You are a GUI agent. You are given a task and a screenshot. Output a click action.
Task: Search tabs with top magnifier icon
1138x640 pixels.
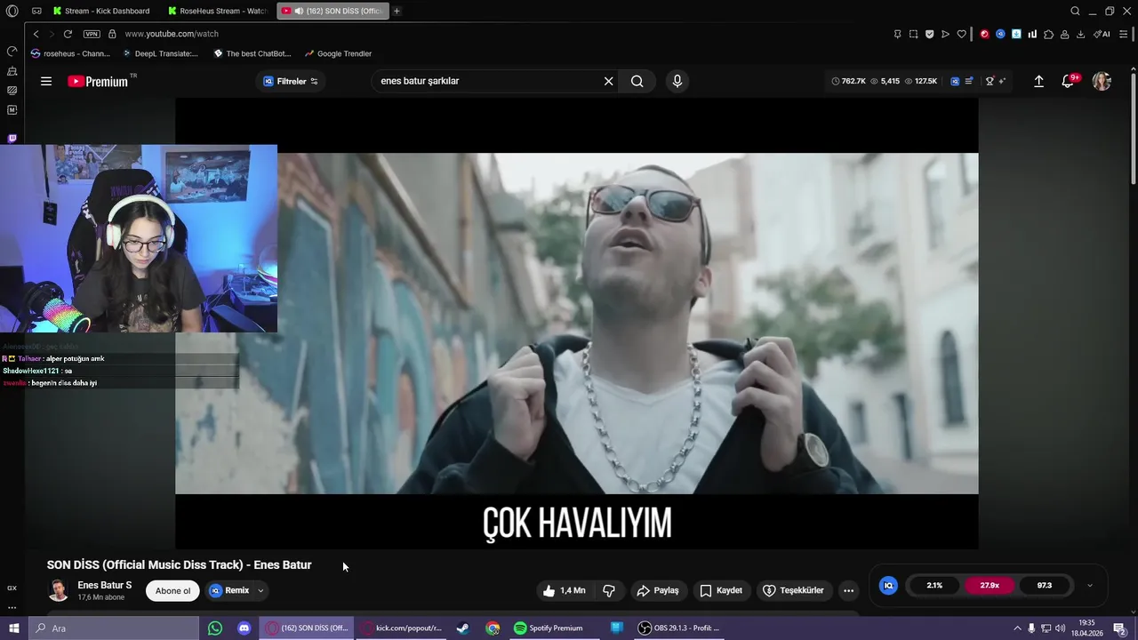click(1075, 11)
